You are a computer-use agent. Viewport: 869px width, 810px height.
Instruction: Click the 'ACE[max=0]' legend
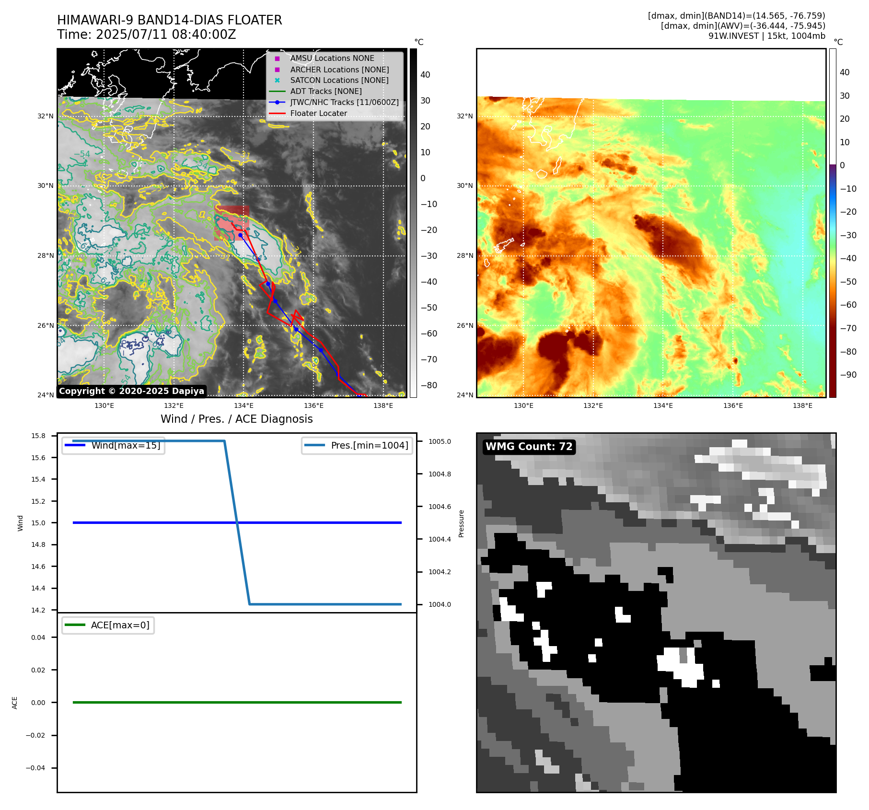coord(108,625)
